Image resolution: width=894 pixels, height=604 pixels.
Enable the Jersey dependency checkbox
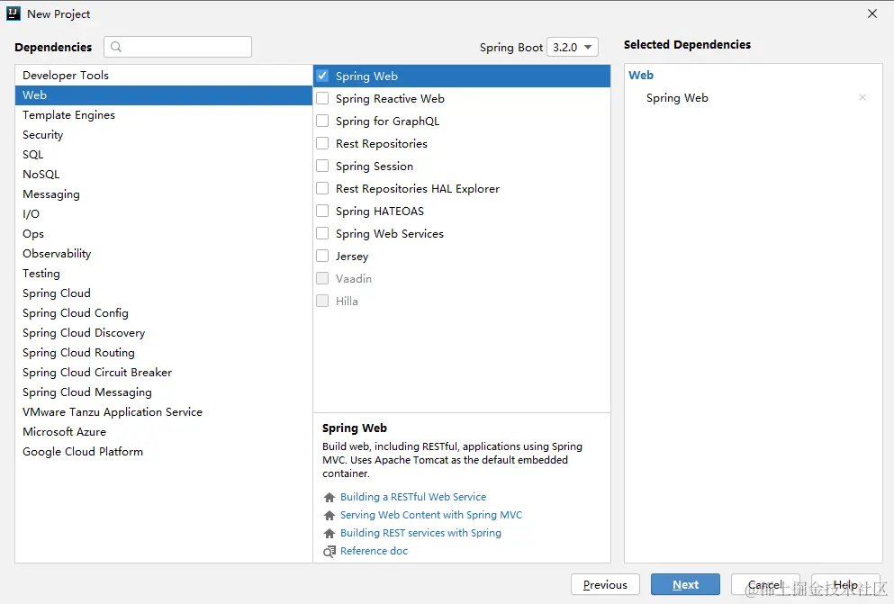(x=322, y=256)
